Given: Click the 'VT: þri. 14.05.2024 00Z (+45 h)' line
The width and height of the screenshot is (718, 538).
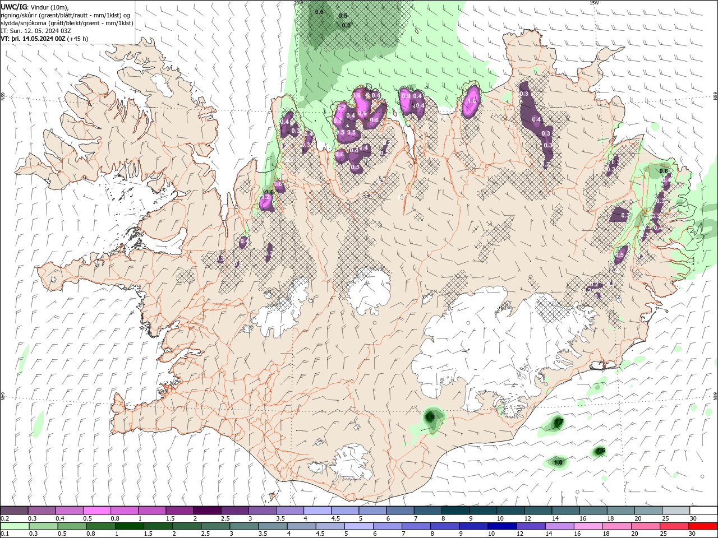Looking at the screenshot, I should point(45,39).
